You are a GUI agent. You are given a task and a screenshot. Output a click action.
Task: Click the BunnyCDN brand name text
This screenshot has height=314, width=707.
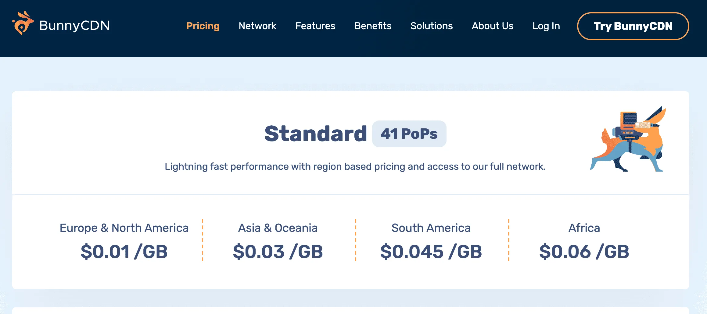tap(74, 26)
